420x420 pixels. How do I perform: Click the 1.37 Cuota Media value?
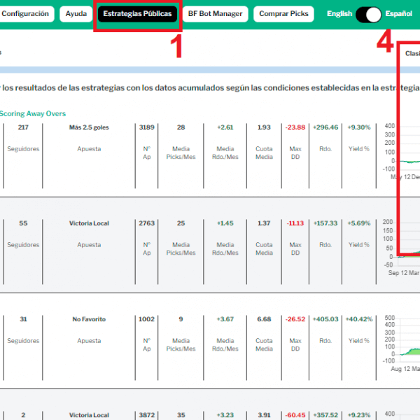pyautogui.click(x=264, y=223)
